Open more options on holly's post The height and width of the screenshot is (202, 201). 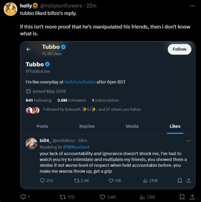(x=192, y=6)
